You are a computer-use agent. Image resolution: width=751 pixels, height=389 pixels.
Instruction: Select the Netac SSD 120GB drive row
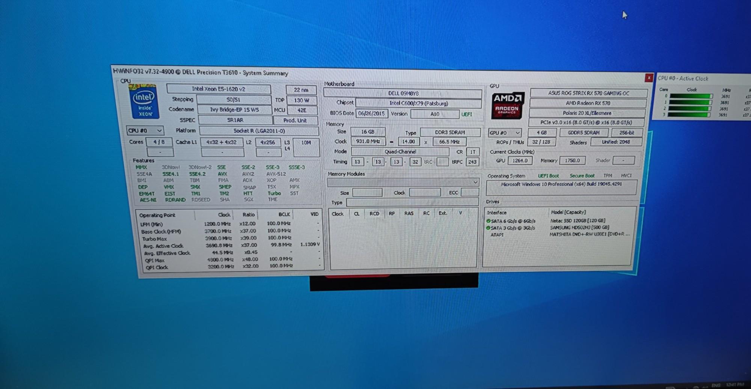click(x=559, y=221)
